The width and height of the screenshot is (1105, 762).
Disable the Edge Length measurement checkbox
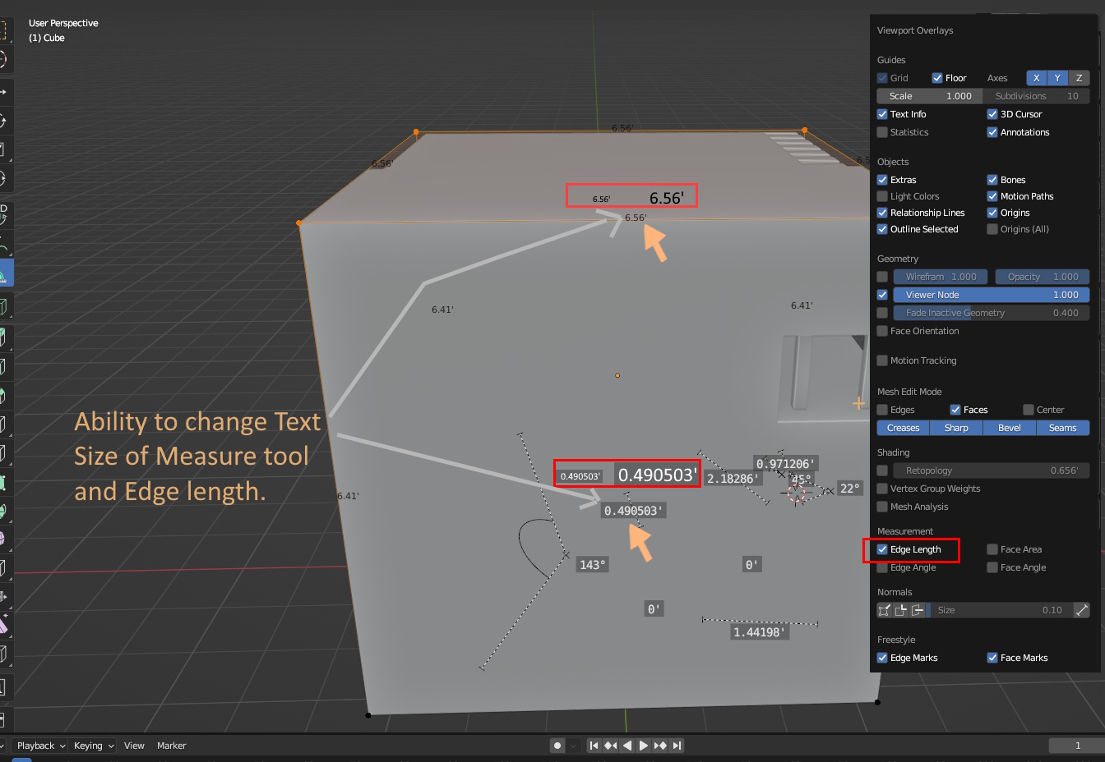click(x=882, y=549)
